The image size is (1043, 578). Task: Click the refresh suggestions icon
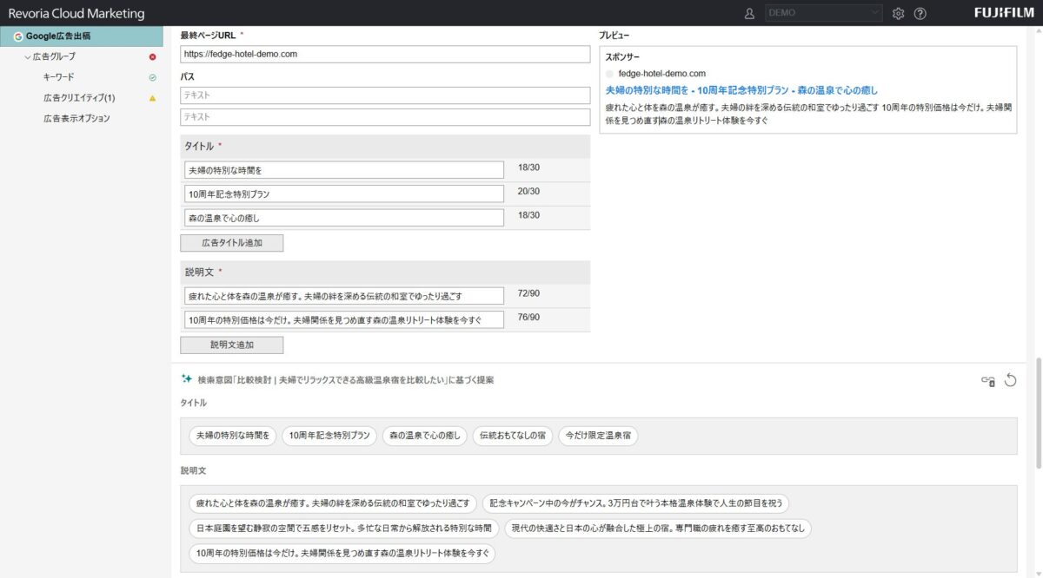coord(1009,380)
